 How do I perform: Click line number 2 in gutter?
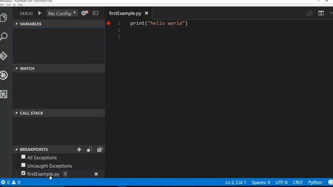[x=119, y=30]
